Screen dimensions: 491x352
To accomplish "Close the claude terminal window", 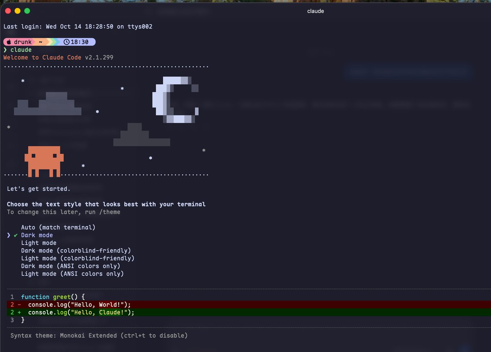I will point(8,11).
